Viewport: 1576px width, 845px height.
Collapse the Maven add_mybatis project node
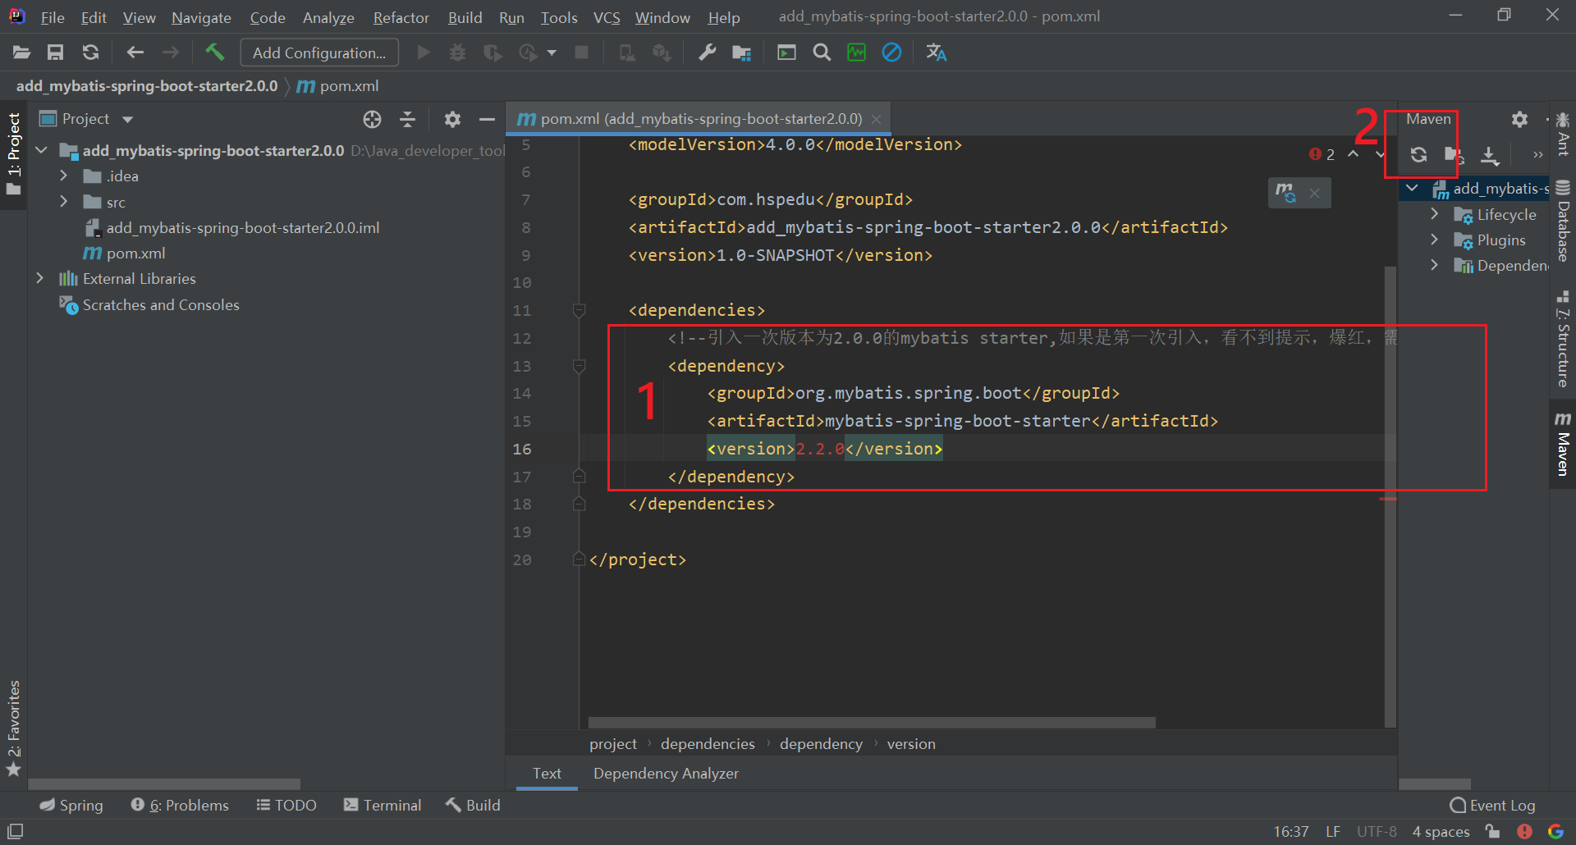[1412, 188]
